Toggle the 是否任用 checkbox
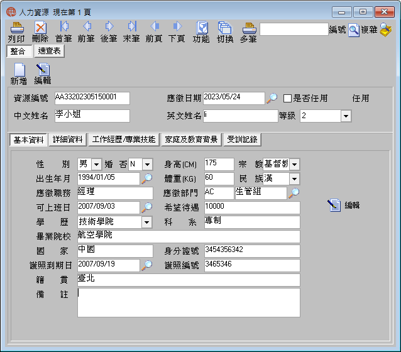The width and height of the screenshot is (401, 352). [287, 98]
